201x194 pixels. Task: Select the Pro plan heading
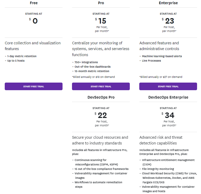coord(101,3)
